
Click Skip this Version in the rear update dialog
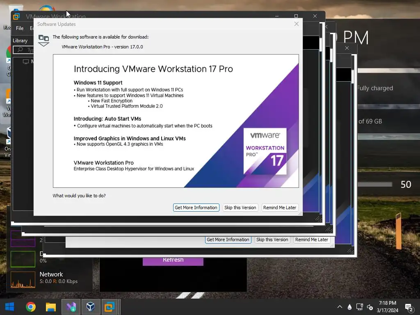coord(272,240)
